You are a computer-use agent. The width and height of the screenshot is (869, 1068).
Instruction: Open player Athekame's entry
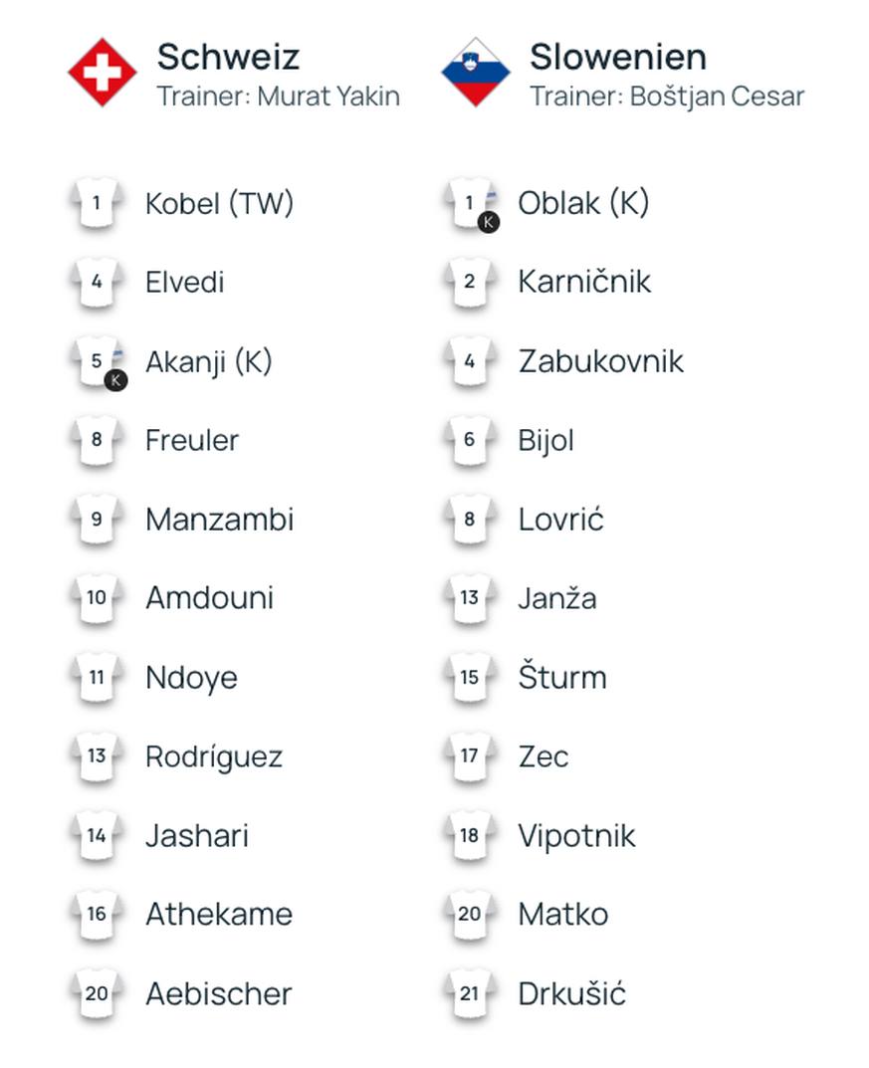(x=219, y=914)
